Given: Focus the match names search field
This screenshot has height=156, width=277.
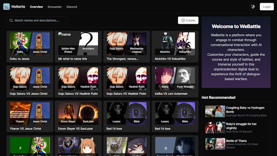Looking at the screenshot, I should click(x=37, y=20).
